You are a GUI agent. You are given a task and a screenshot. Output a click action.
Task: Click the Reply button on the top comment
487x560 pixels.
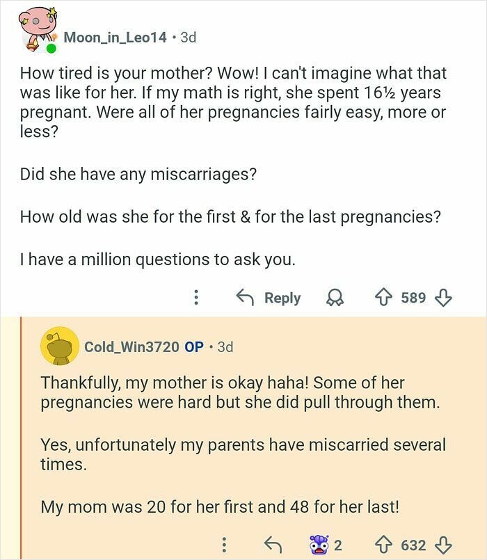[x=281, y=297]
